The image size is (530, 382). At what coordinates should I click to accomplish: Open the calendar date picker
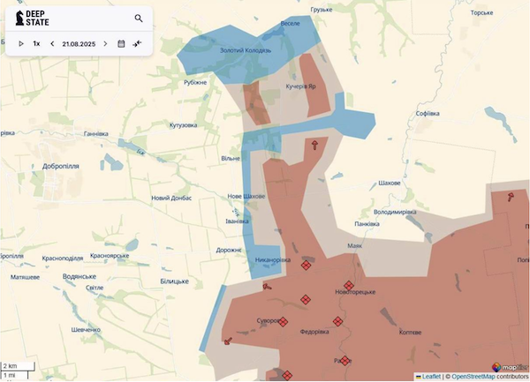click(121, 43)
